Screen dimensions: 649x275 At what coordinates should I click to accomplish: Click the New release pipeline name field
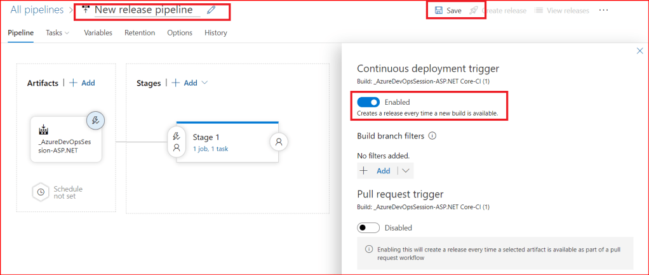(144, 10)
